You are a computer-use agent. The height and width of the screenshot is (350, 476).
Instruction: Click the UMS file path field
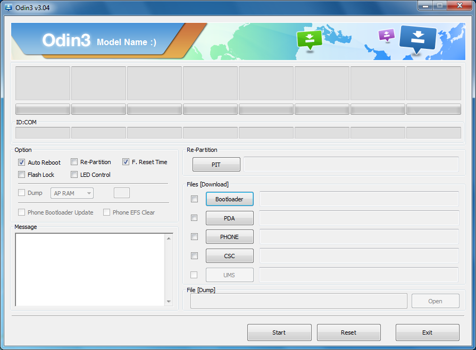(359, 275)
